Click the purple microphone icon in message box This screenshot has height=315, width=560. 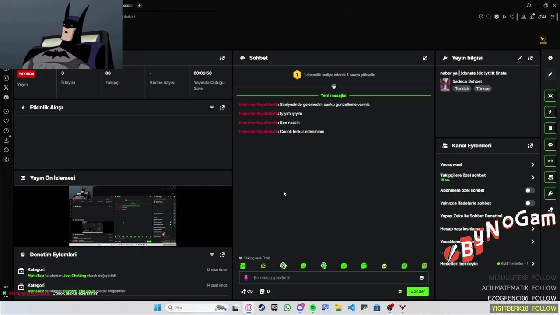tap(246, 278)
